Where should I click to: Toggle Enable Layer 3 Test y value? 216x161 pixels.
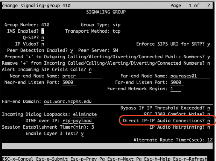click(x=82, y=134)
